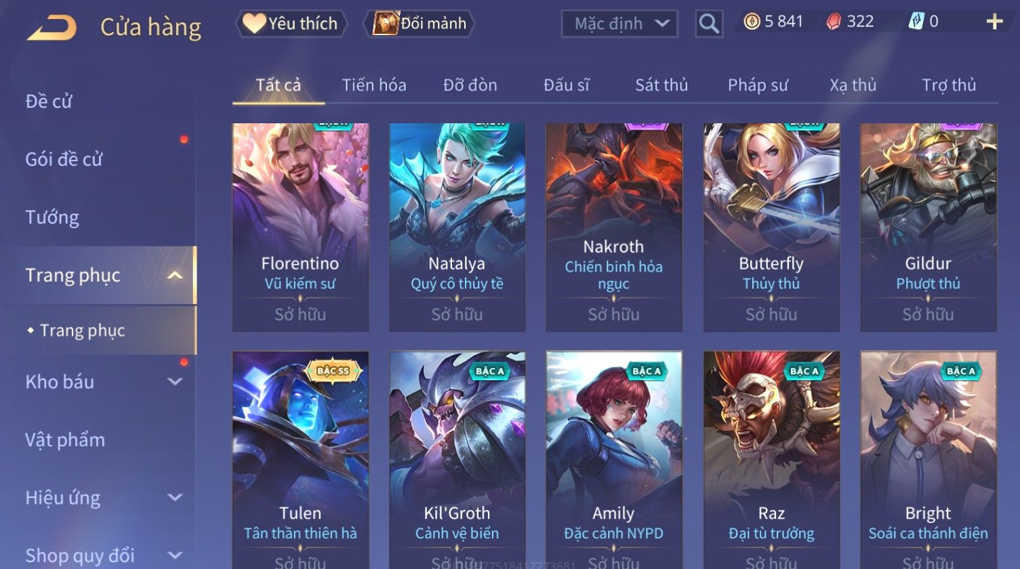This screenshot has width=1020, height=569.
Task: Click the gold coin currency icon
Action: pos(752,22)
